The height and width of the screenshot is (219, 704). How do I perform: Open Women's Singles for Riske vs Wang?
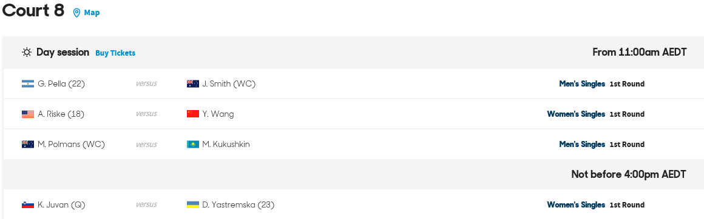point(576,114)
